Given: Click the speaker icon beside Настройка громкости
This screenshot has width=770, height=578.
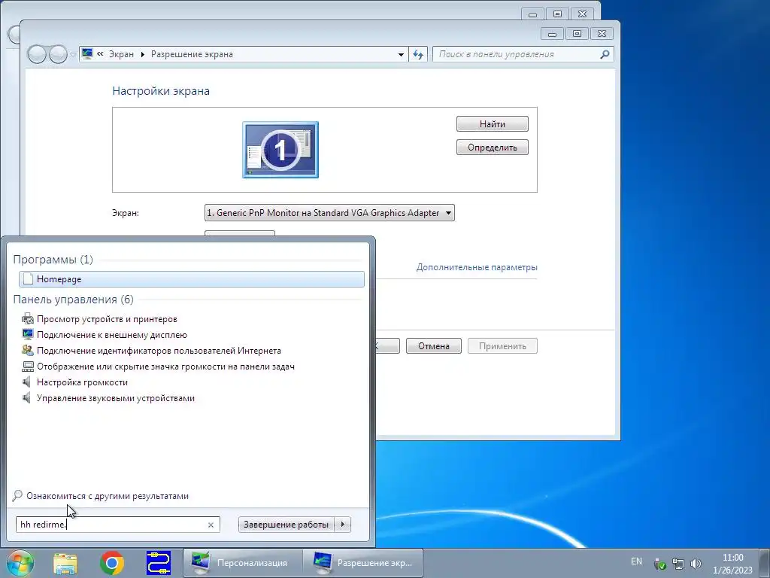Looking at the screenshot, I should click(x=27, y=382).
